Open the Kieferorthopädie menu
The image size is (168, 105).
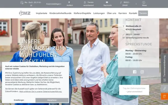tap(82, 13)
